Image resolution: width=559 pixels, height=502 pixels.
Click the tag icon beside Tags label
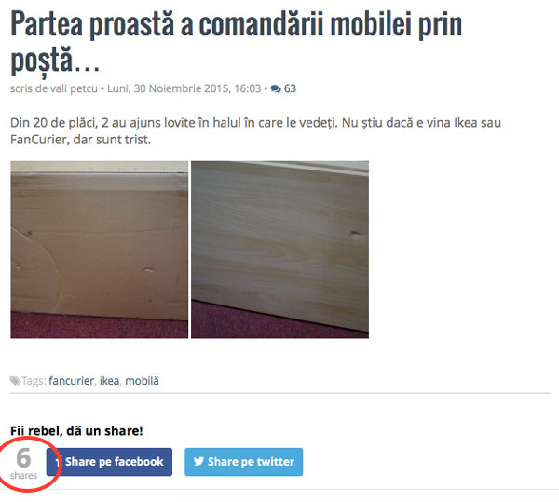(15, 381)
